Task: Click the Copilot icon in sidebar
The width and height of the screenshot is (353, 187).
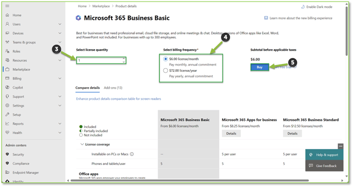Action: (x=7, y=87)
